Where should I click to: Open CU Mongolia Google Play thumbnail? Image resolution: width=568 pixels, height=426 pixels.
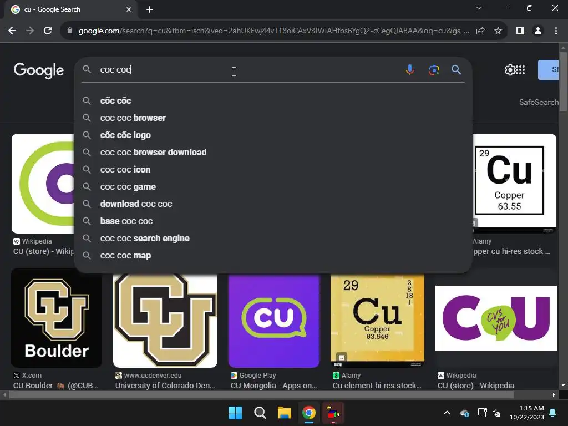[x=274, y=321]
